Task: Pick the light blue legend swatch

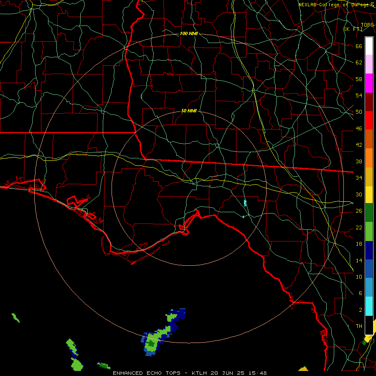Action: coord(369,287)
